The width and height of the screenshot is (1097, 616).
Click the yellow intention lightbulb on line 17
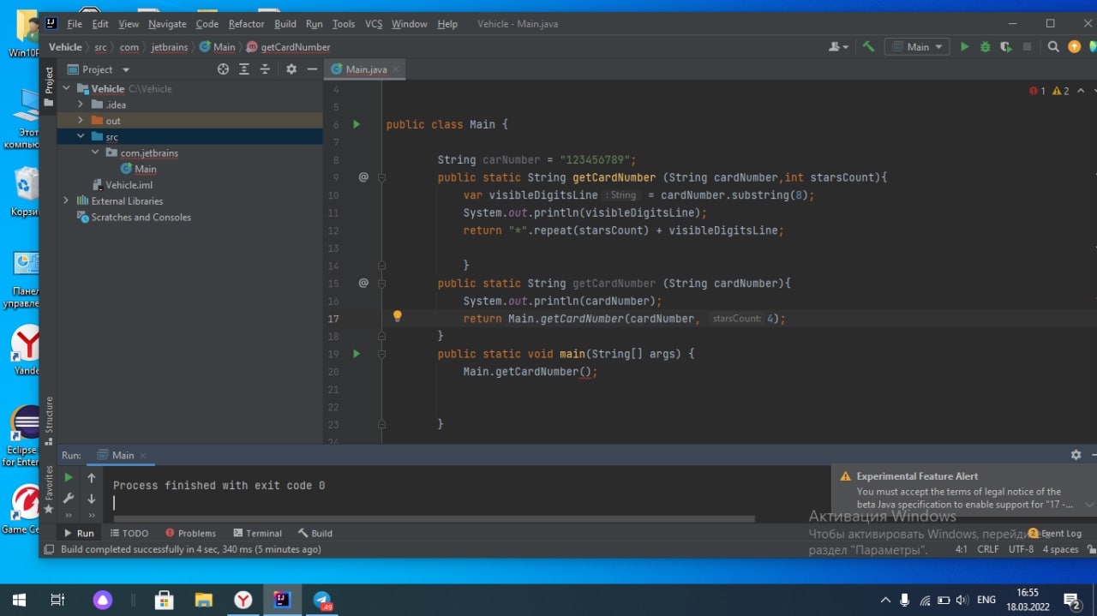pos(397,316)
